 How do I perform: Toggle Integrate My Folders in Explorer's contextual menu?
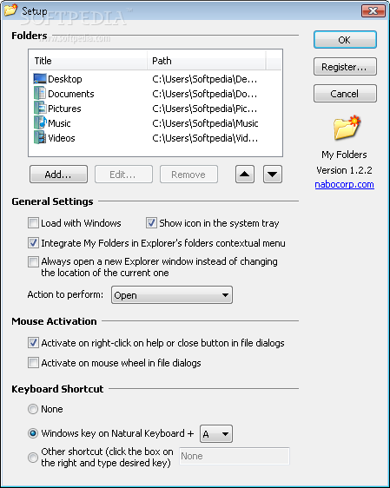(33, 243)
